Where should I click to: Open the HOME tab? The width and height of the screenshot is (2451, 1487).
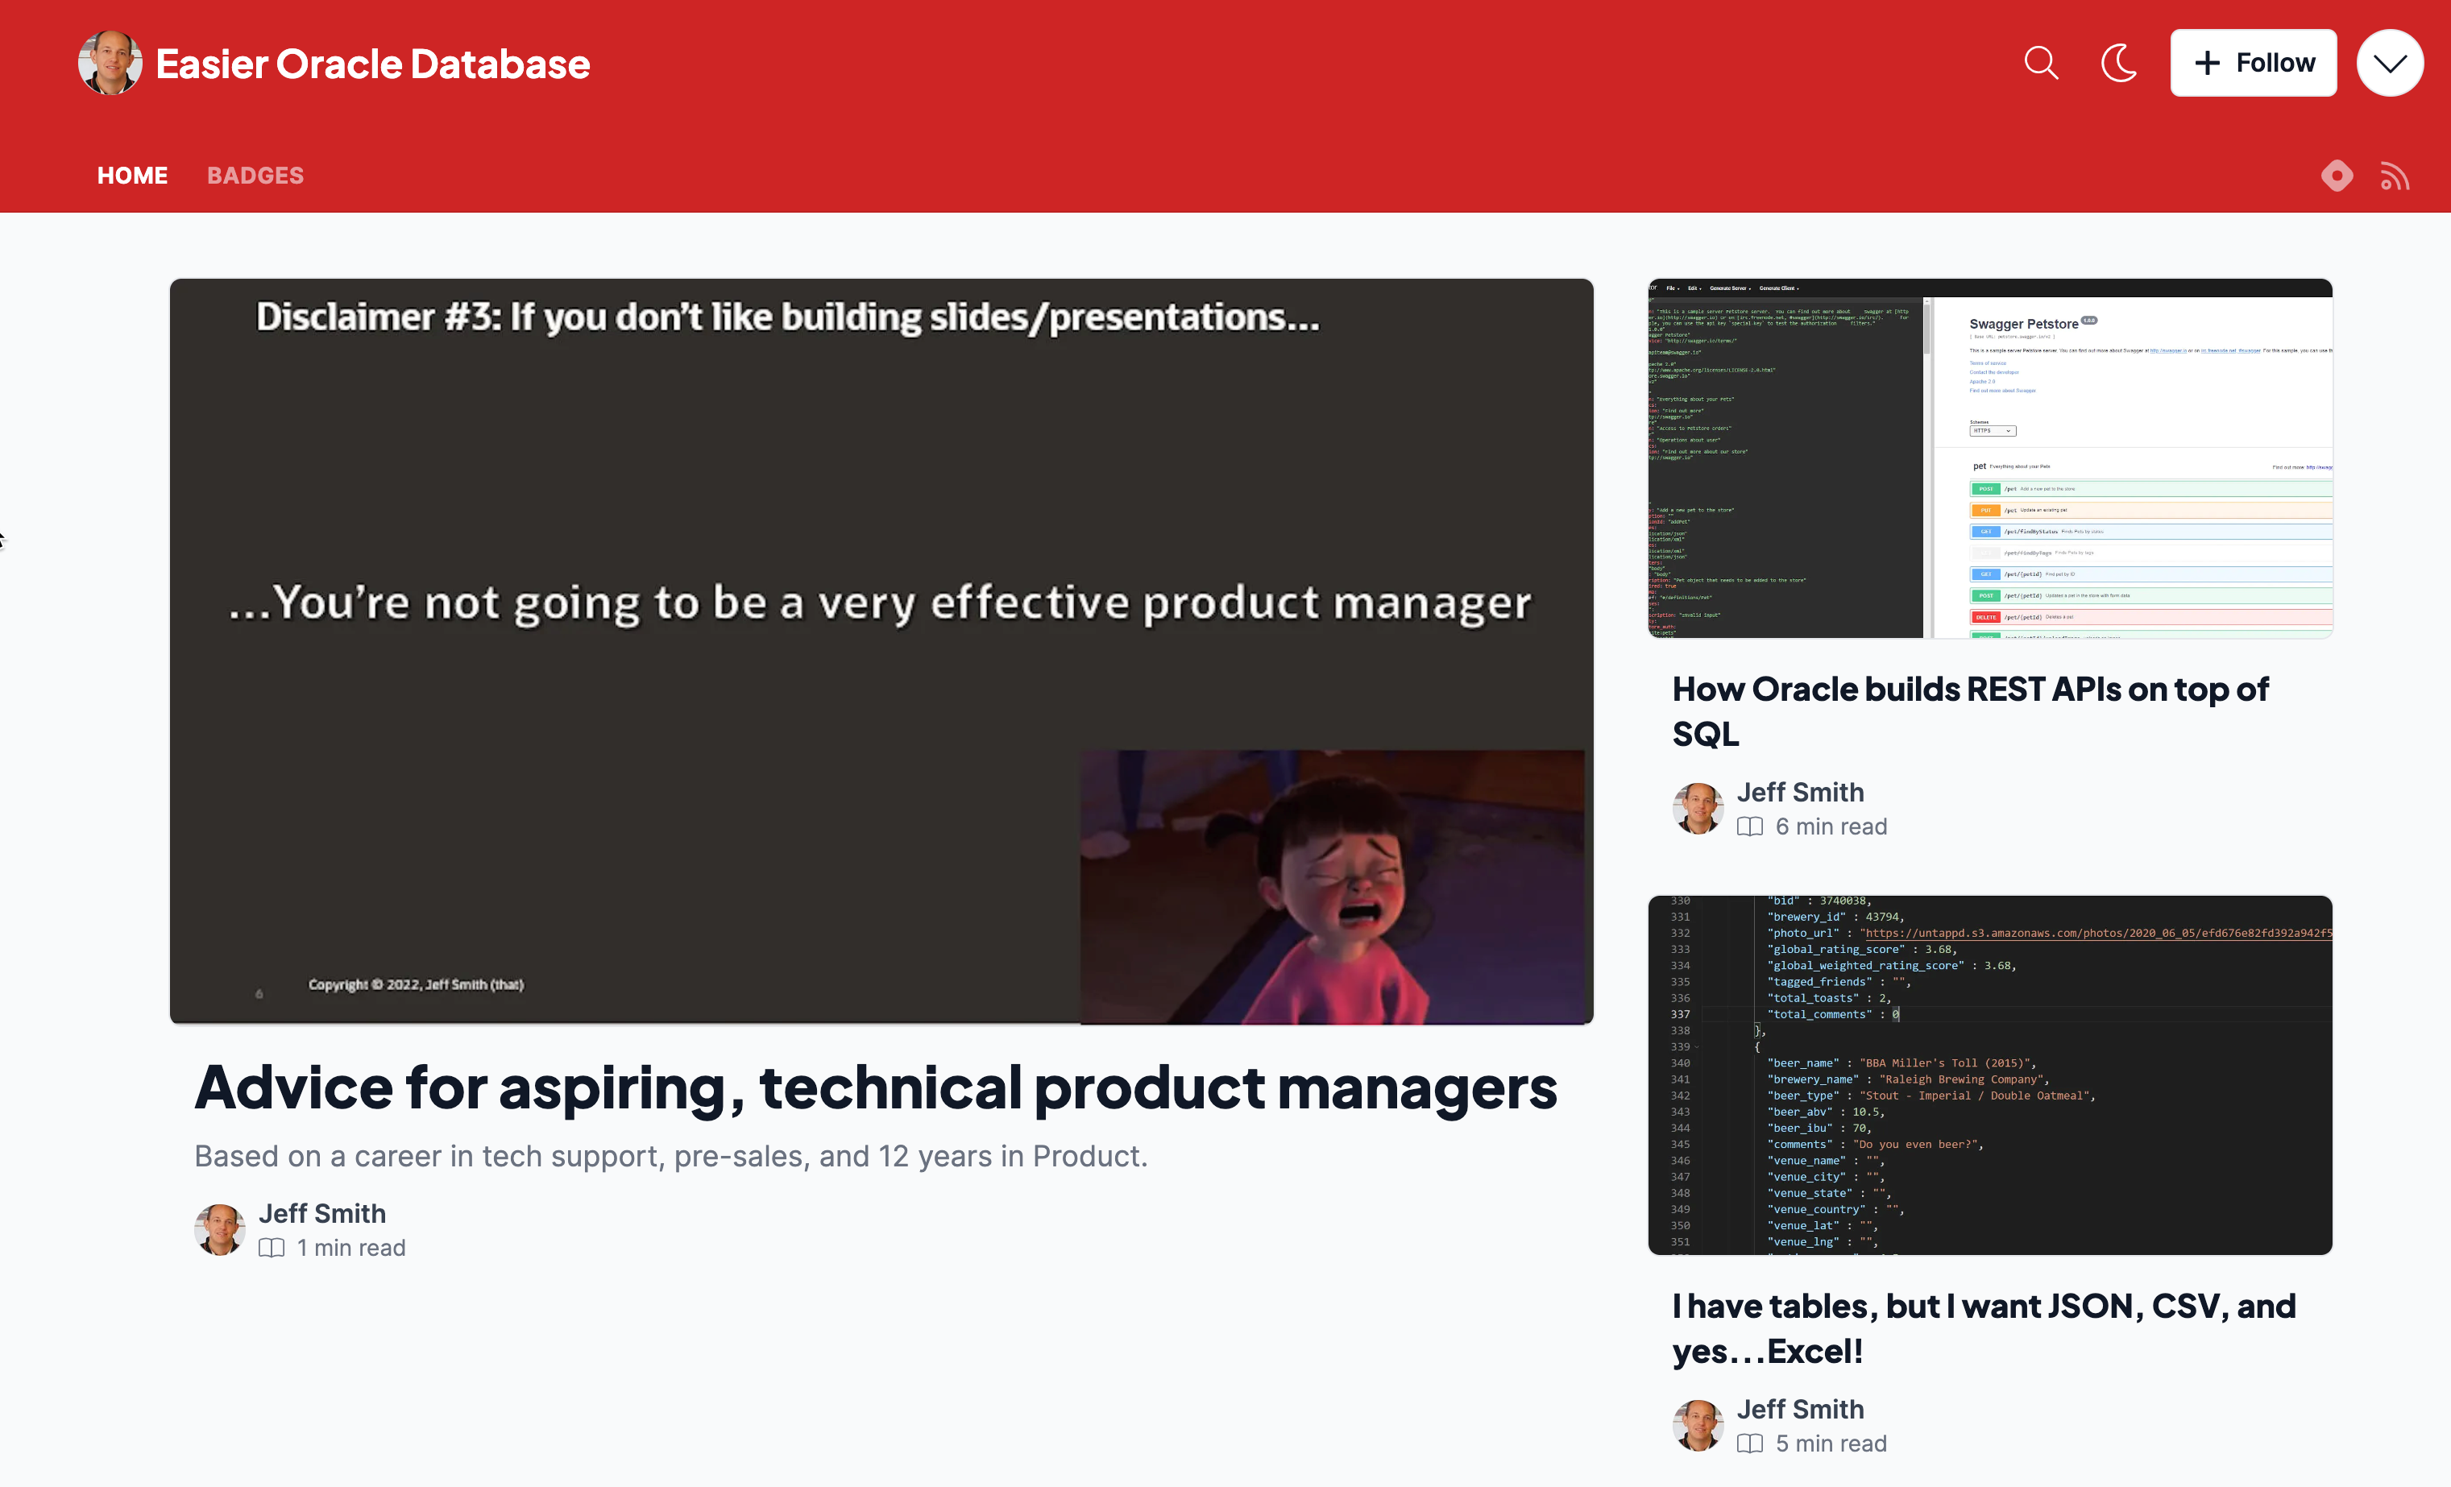click(132, 176)
